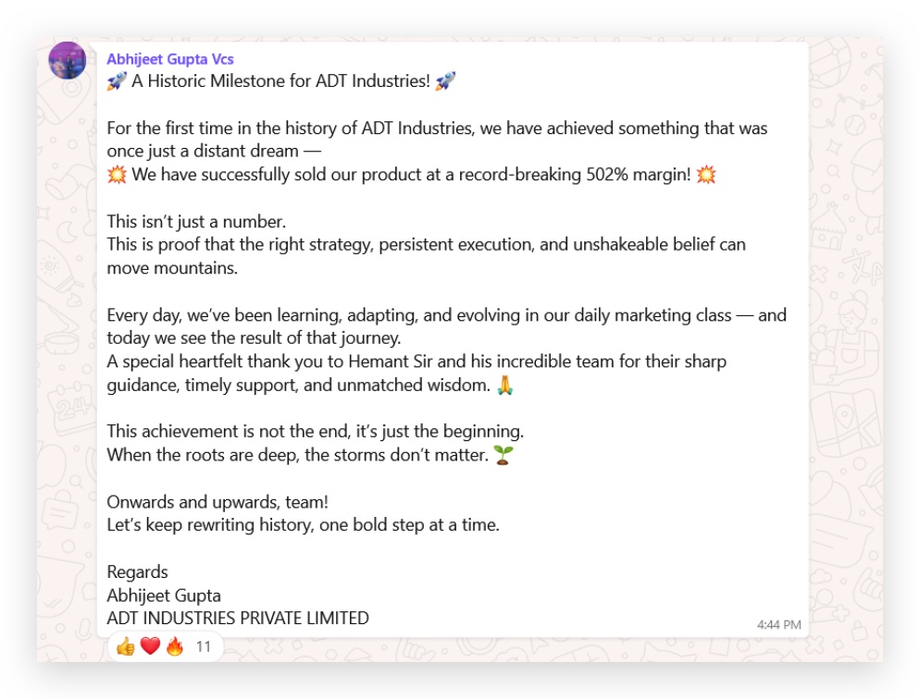Click the red heart reaction
The width and height of the screenshot is (920, 699).
click(150, 646)
